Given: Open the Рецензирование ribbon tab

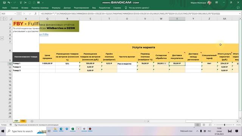Looking at the screenshot, I should 81,8.
